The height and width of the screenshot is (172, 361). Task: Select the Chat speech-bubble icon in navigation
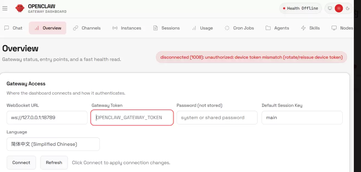(x=7, y=28)
